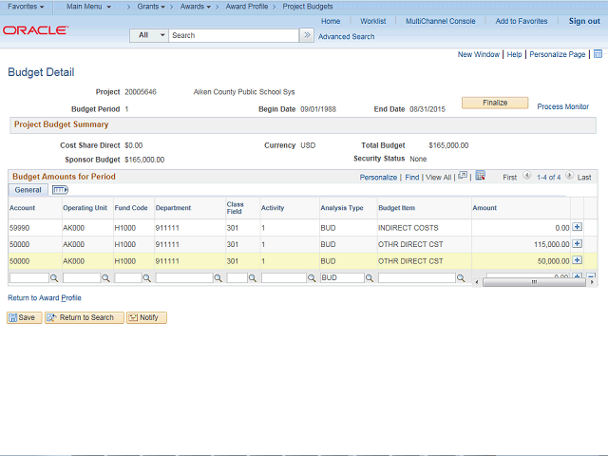Click the Save button

point(24,317)
